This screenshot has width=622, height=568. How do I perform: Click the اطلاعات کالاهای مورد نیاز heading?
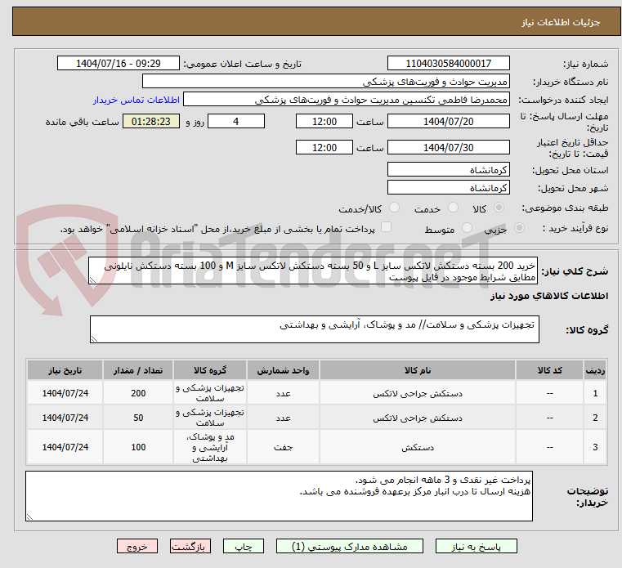tap(549, 296)
